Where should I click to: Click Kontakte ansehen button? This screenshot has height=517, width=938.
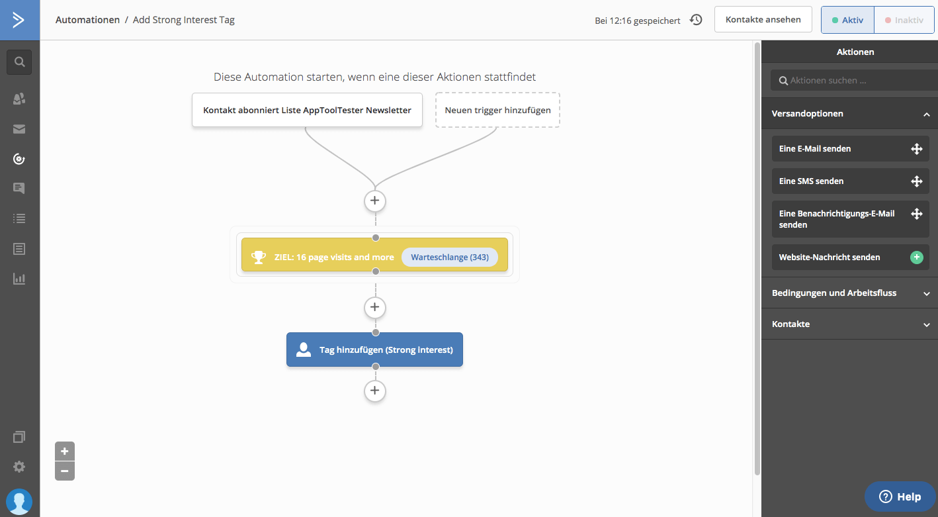[763, 20]
